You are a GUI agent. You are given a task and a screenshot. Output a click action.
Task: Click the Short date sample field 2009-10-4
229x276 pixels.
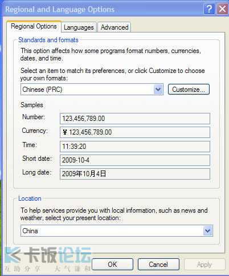pos(135,160)
